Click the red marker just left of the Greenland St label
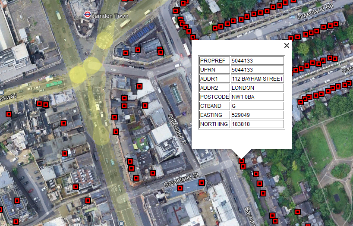 (x=152, y=173)
